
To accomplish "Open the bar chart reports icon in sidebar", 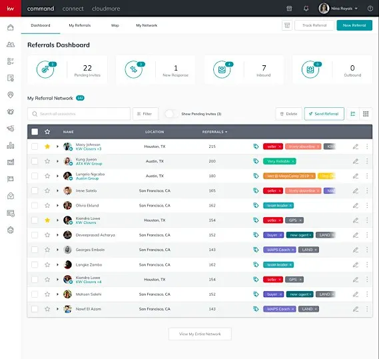I will [11, 145].
